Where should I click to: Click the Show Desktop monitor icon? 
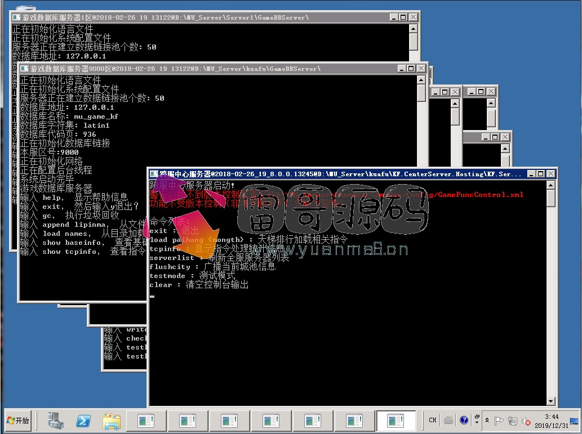(574, 420)
